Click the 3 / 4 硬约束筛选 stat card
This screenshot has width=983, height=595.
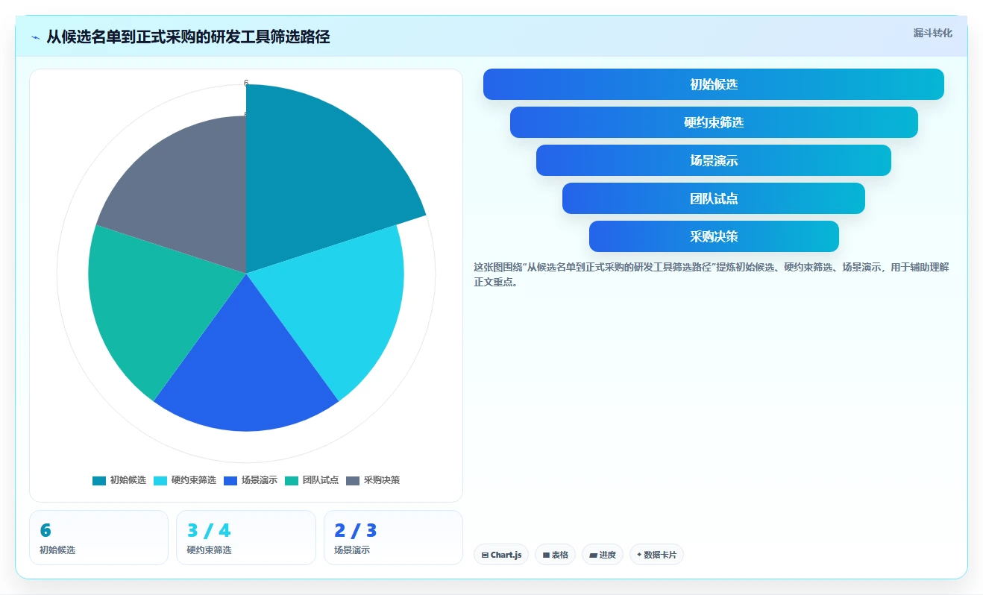[246, 538]
